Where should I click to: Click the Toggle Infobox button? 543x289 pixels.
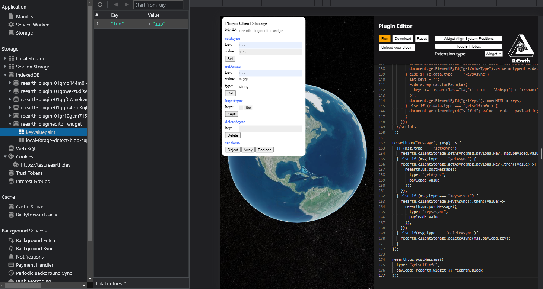[x=469, y=46]
